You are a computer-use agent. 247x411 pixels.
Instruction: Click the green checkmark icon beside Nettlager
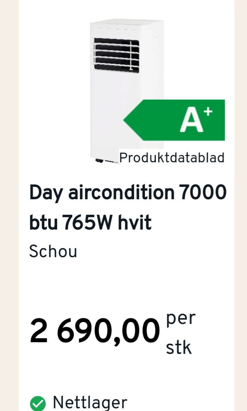[x=38, y=403]
